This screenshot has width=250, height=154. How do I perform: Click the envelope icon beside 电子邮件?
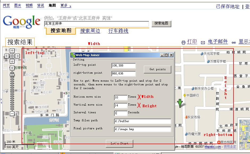[203, 43]
